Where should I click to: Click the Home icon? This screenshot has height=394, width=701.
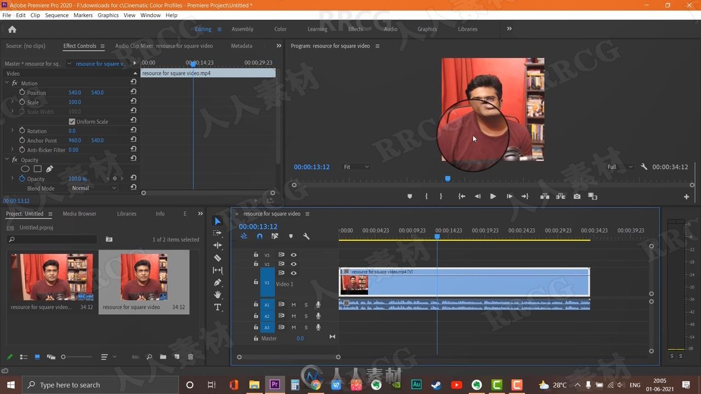point(12,29)
